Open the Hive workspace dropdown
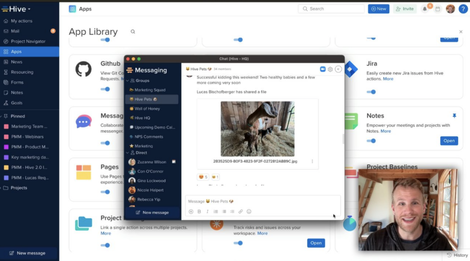This screenshot has height=261, width=470. 17,9
